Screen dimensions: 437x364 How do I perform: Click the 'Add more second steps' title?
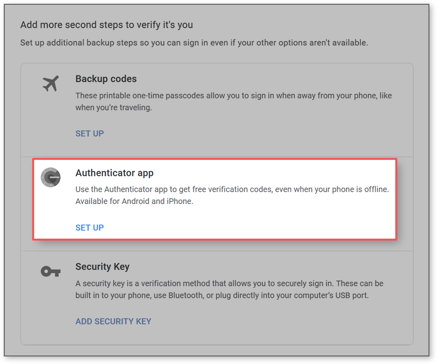pos(107,25)
